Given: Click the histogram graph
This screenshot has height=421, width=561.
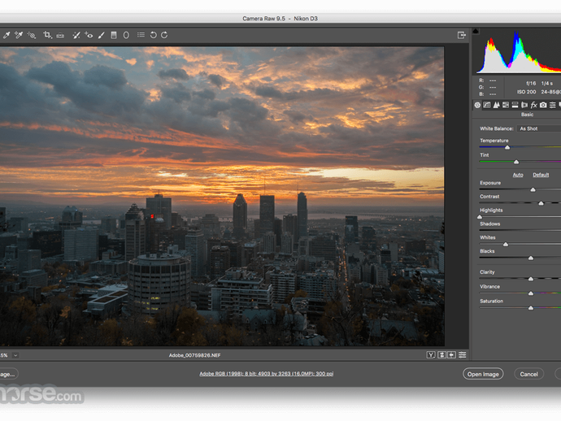Looking at the screenshot, I should coord(518,51).
